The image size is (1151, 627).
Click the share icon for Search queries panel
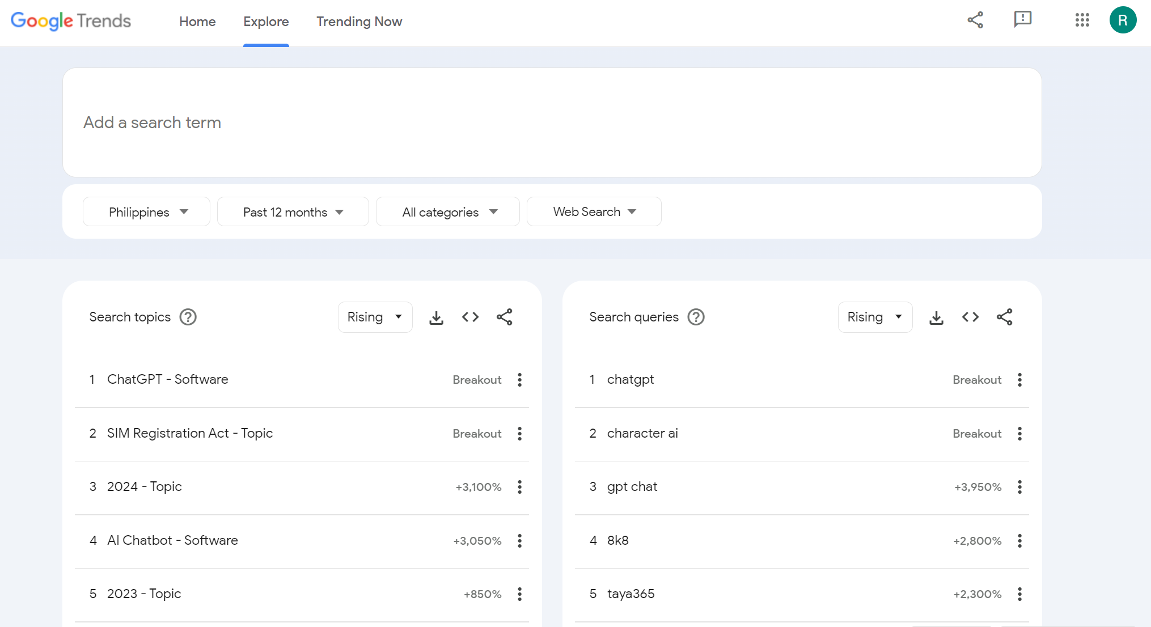coord(1003,316)
